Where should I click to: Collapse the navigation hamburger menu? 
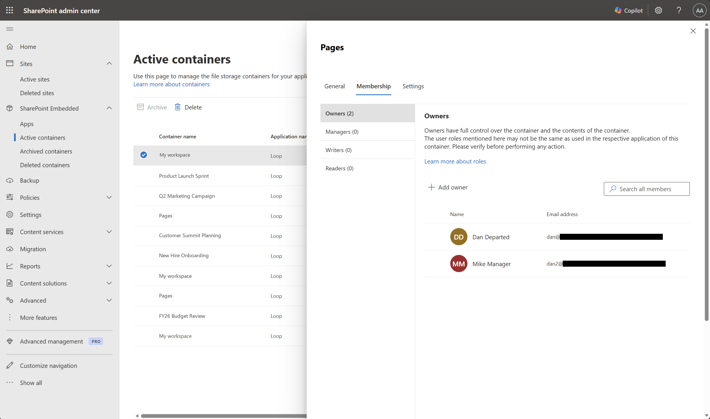point(10,29)
